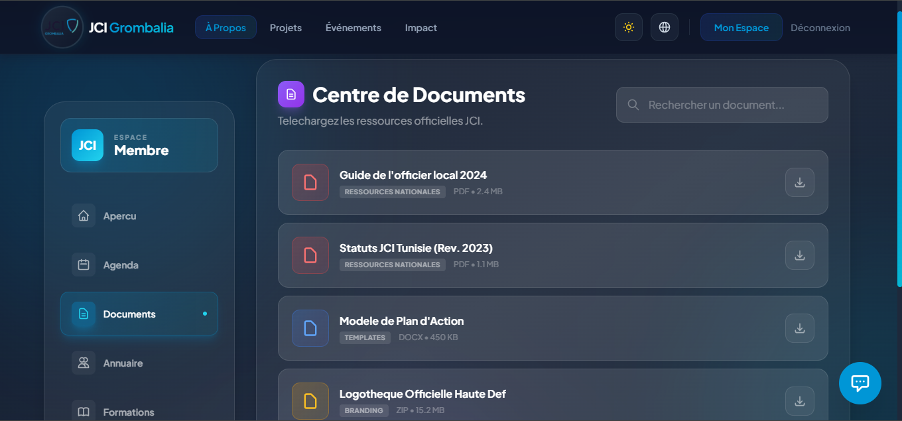Image resolution: width=902 pixels, height=421 pixels.
Task: Open the Impact menu item
Action: pos(421,28)
